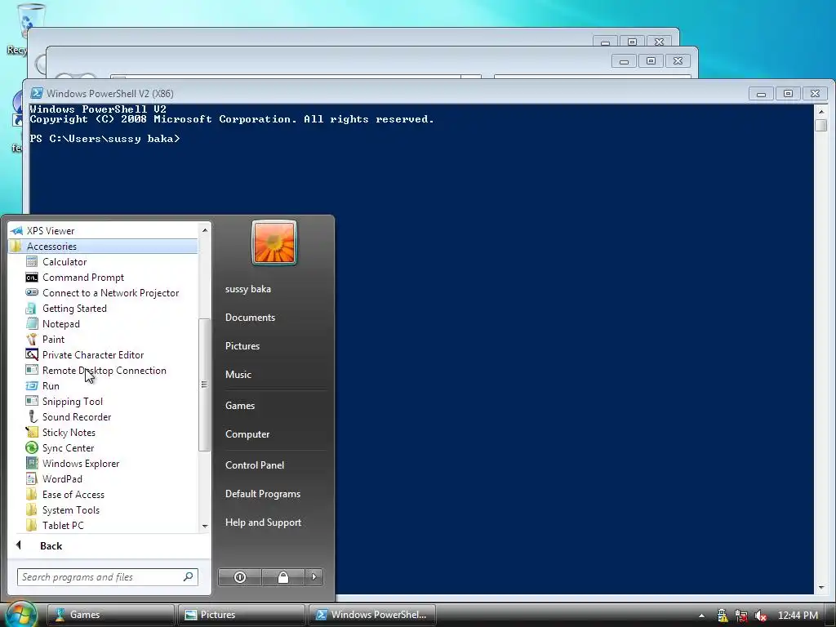Collapse the Accessories folder

pyautogui.click(x=104, y=247)
